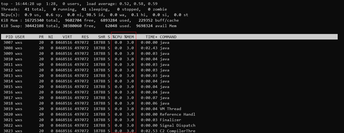This screenshot has width=344, height=133.
Task: Select PID 3014 in the process list
Action: (x=8, y=81)
